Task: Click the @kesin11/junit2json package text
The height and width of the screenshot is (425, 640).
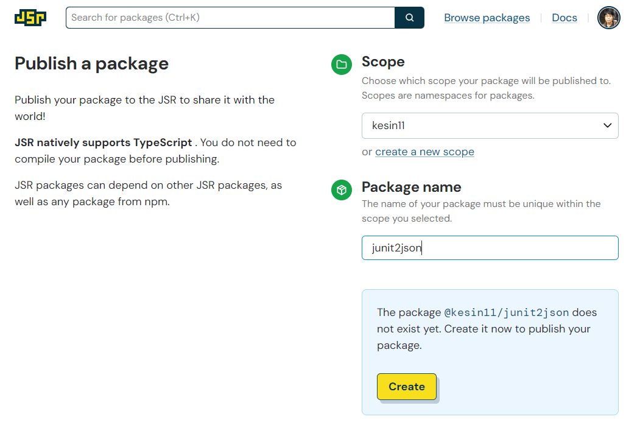Action: tap(506, 312)
